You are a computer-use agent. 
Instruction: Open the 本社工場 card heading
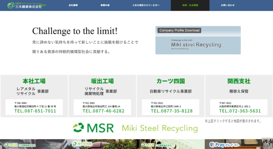click(34, 81)
